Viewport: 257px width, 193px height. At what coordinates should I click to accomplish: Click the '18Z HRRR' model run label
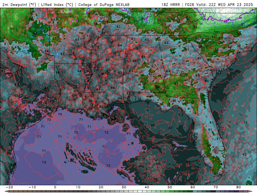171,5
